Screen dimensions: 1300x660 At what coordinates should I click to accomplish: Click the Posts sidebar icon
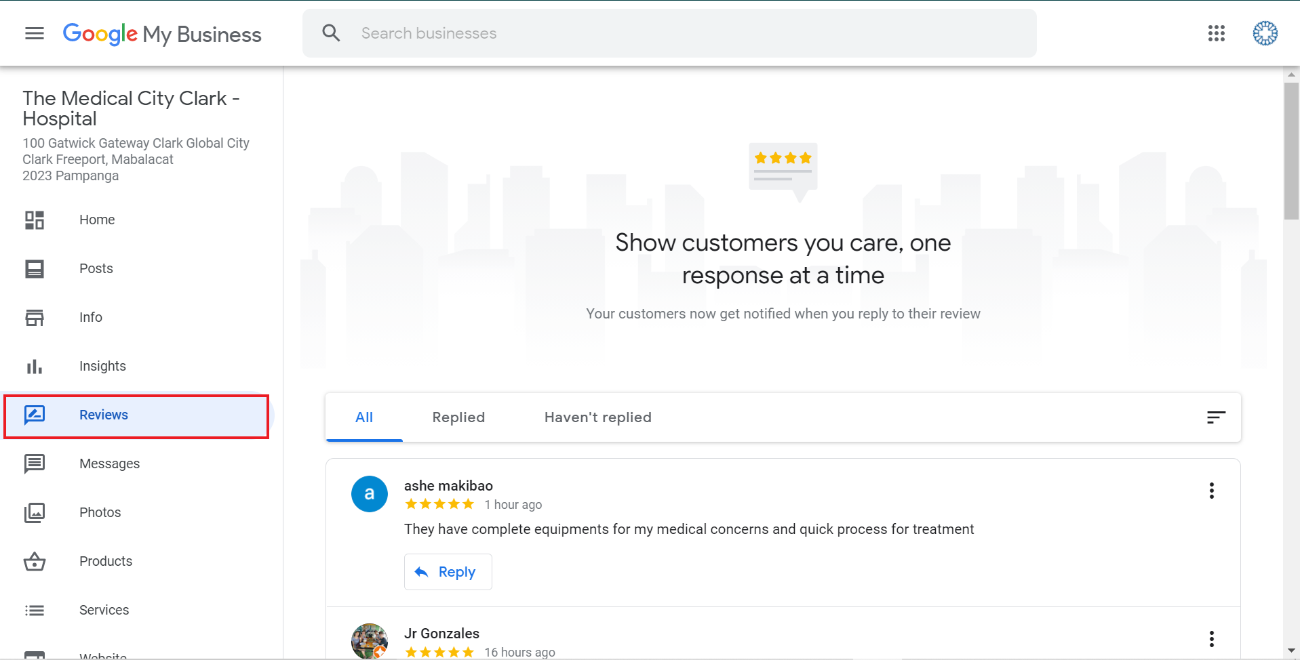(x=35, y=269)
